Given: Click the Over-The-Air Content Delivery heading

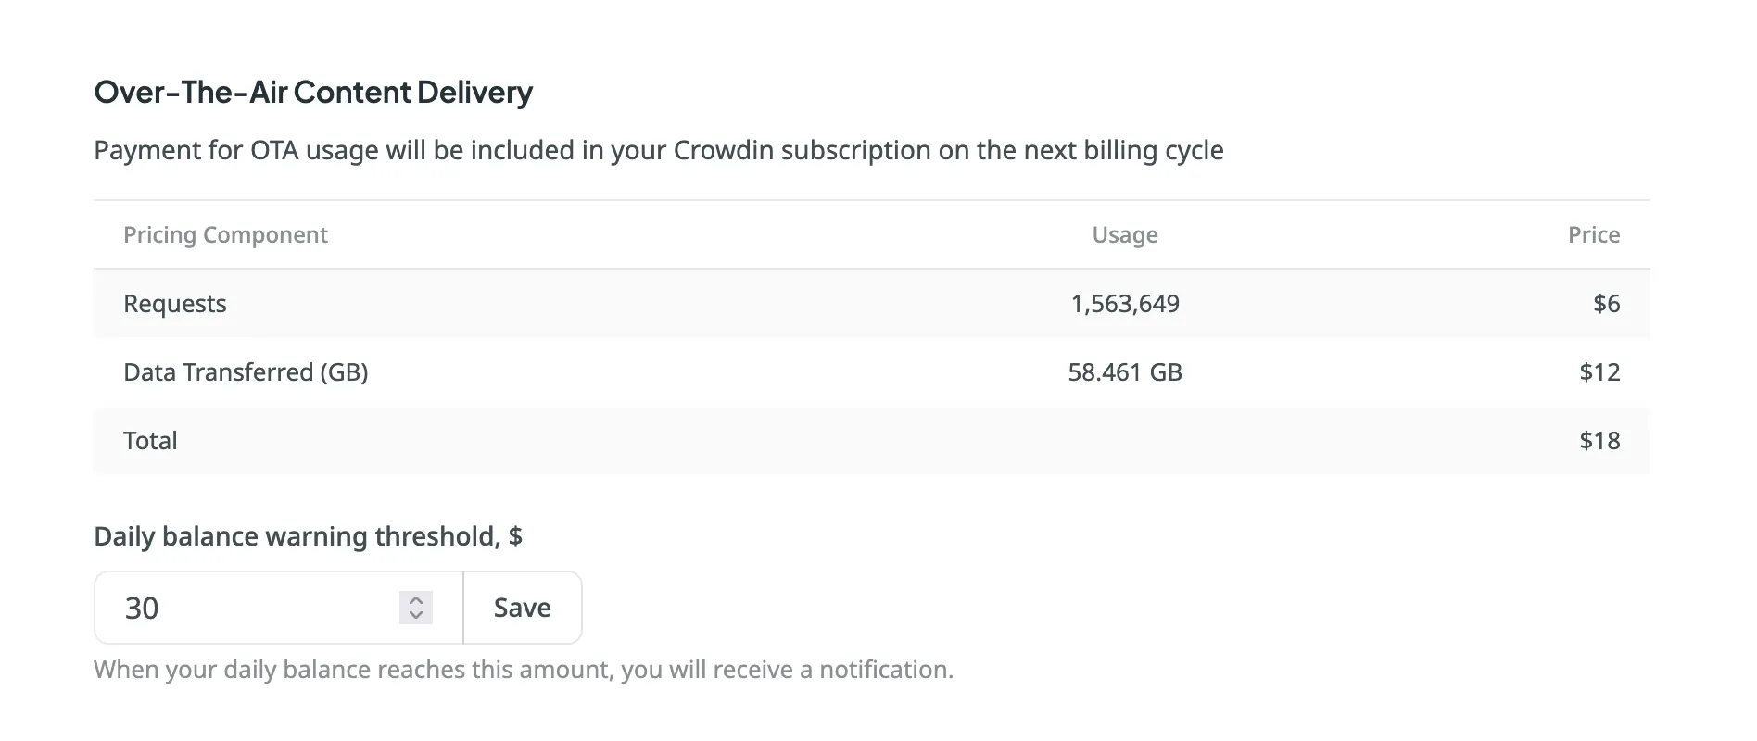Looking at the screenshot, I should (x=313, y=92).
